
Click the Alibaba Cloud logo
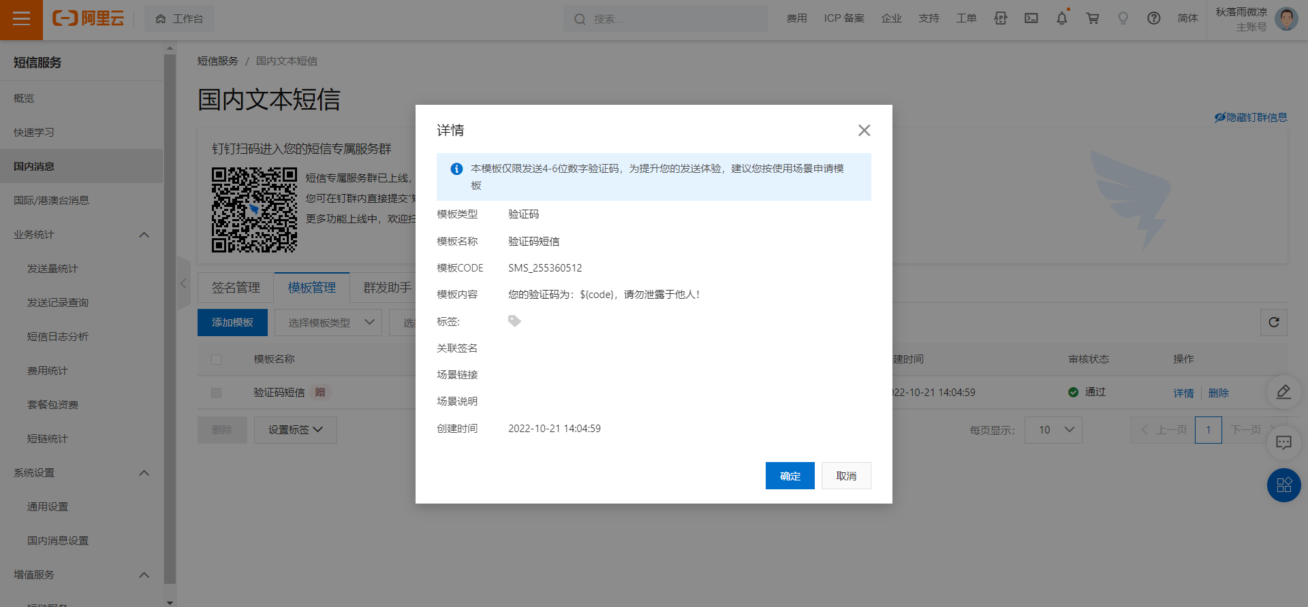click(89, 19)
